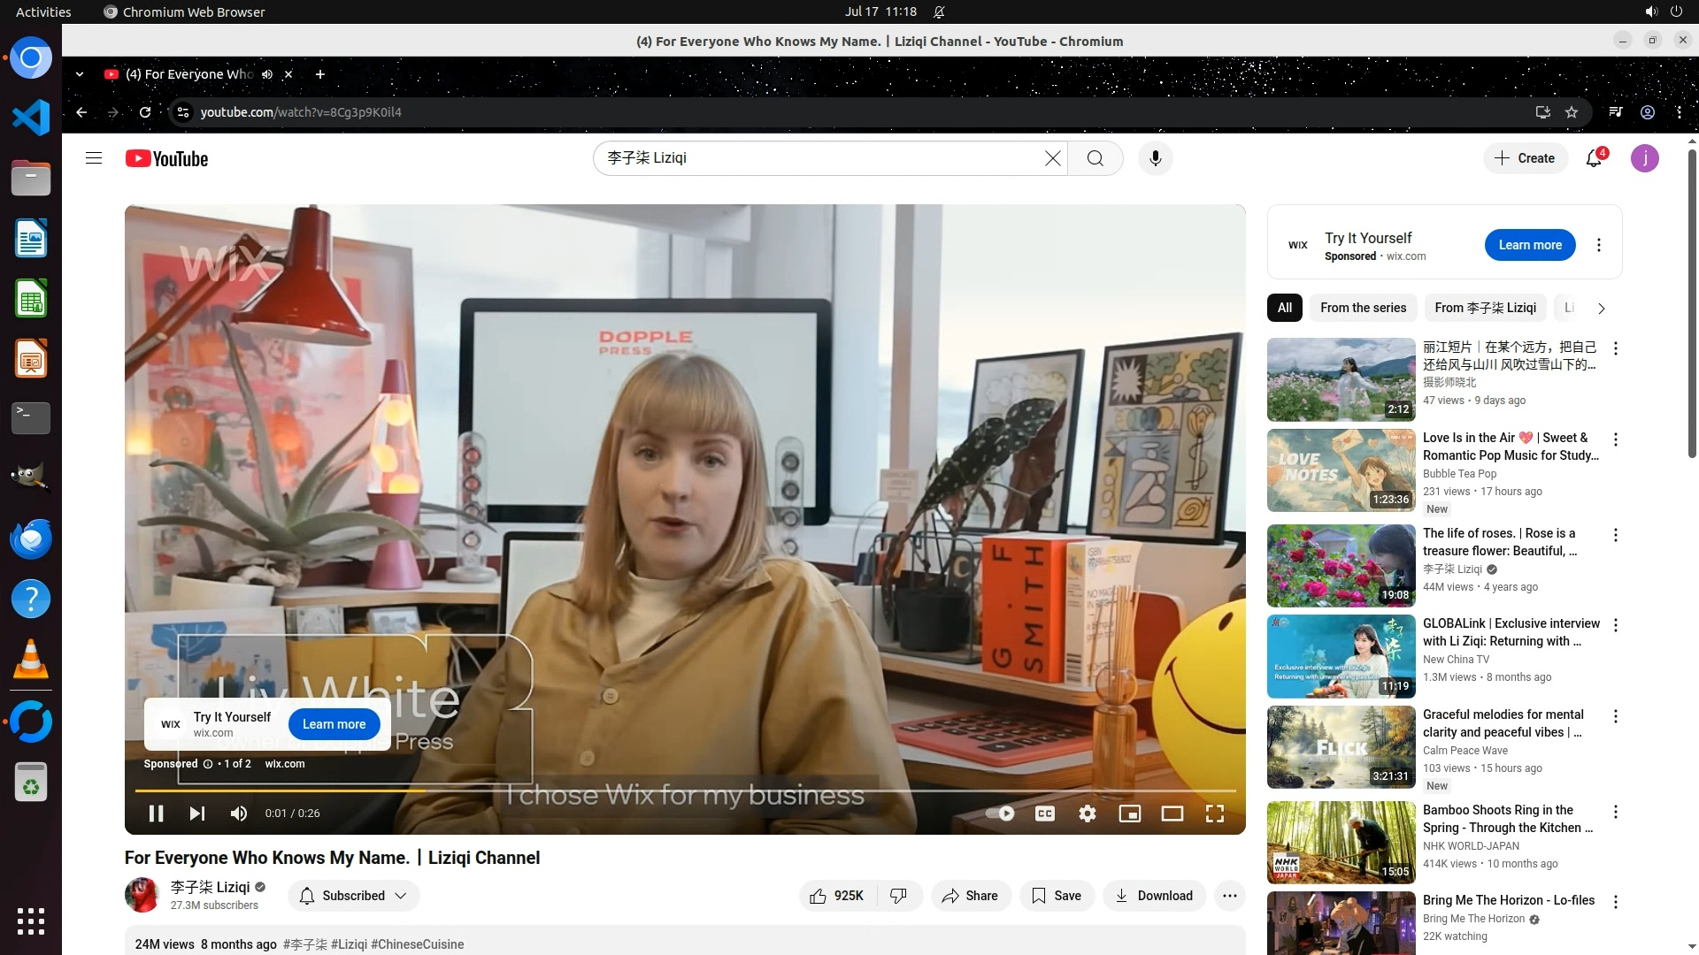1699x955 pixels.
Task: Click the voice search microphone icon
Action: pos(1155,158)
